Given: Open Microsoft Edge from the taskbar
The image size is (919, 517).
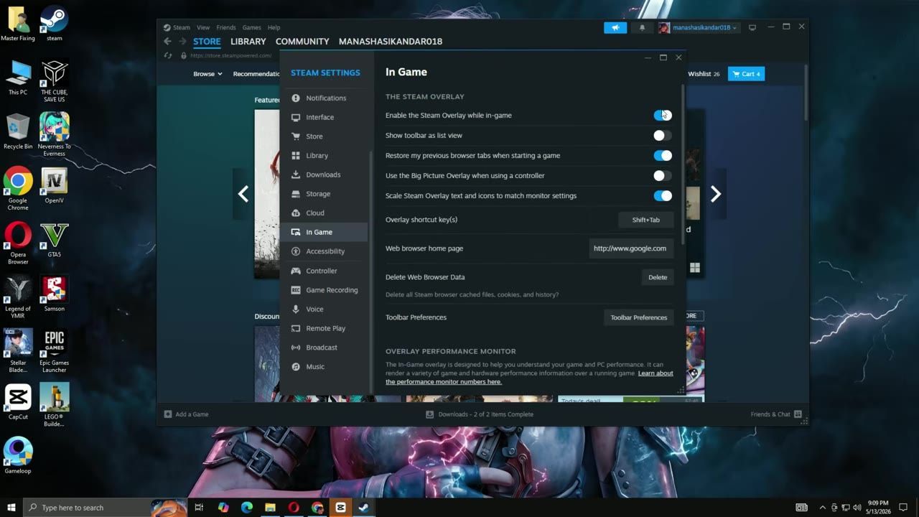Looking at the screenshot, I should coord(247,508).
